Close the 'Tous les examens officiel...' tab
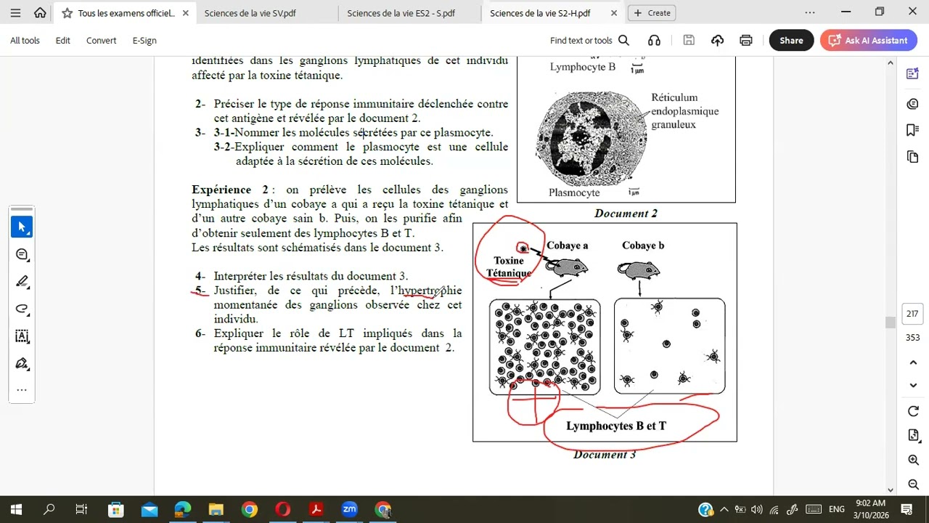929x523 pixels. coord(186,13)
